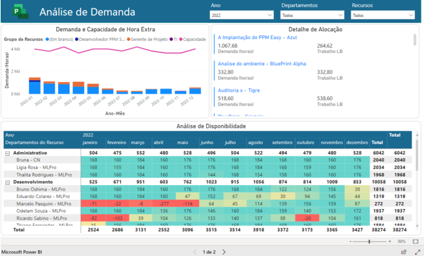Click the agosto column header
This screenshot has height=256, width=424.
tap(255, 142)
